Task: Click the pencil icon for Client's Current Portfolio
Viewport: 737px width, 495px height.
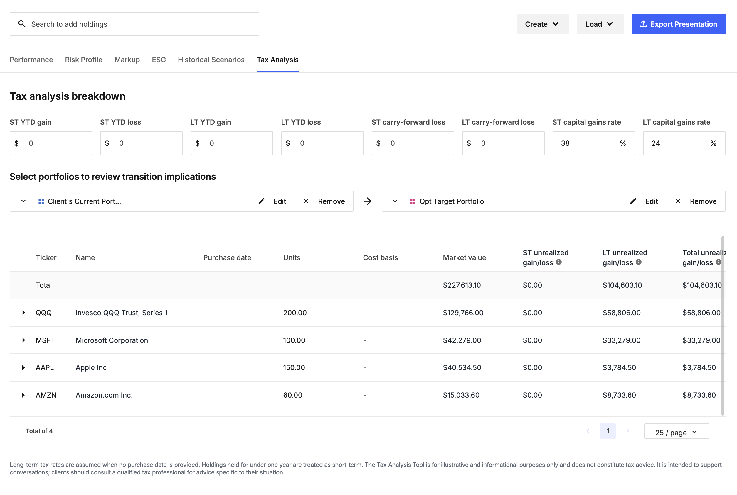Action: pos(262,201)
